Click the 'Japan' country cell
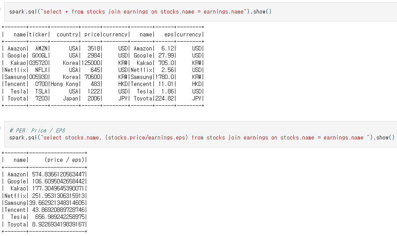 point(71,99)
